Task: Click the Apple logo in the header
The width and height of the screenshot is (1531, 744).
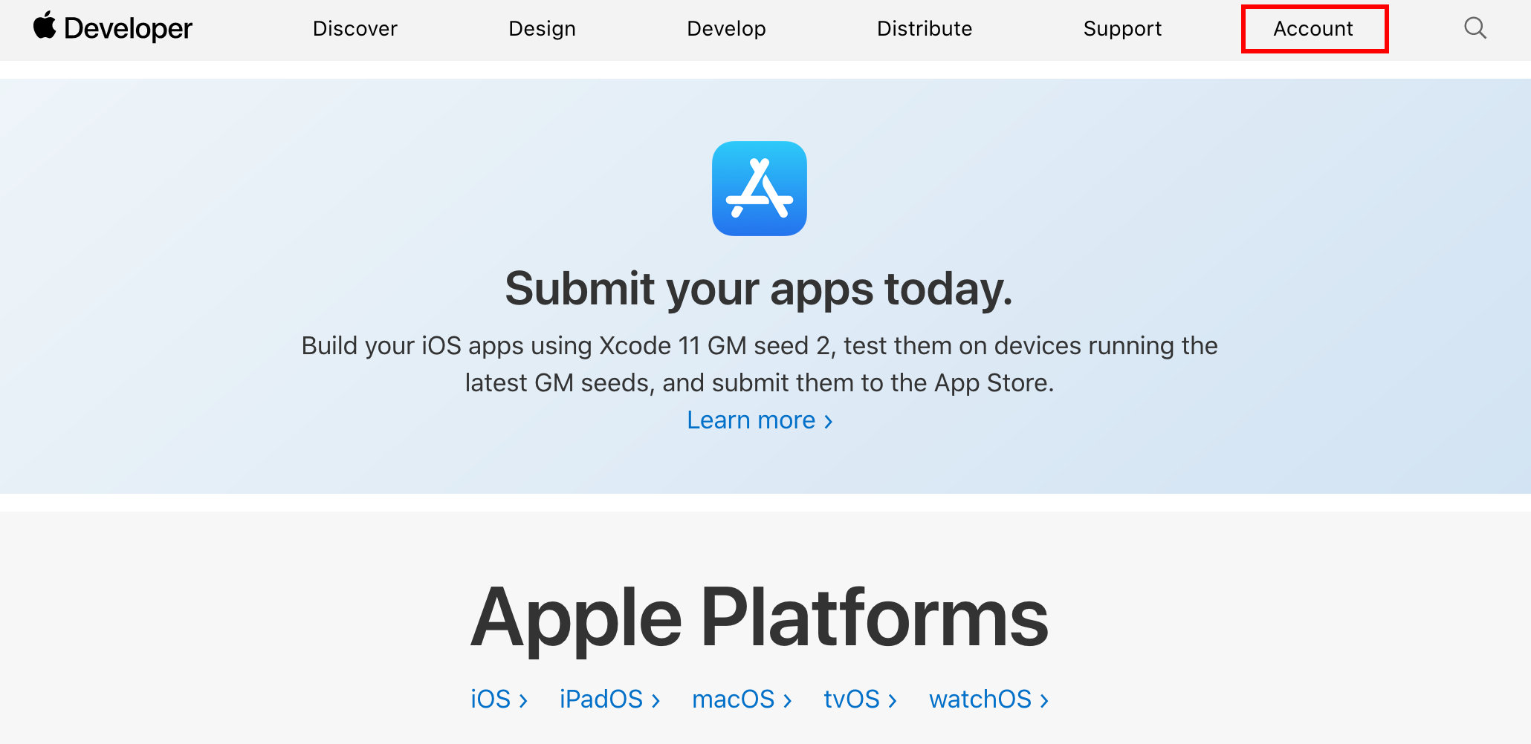Action: coord(45,27)
